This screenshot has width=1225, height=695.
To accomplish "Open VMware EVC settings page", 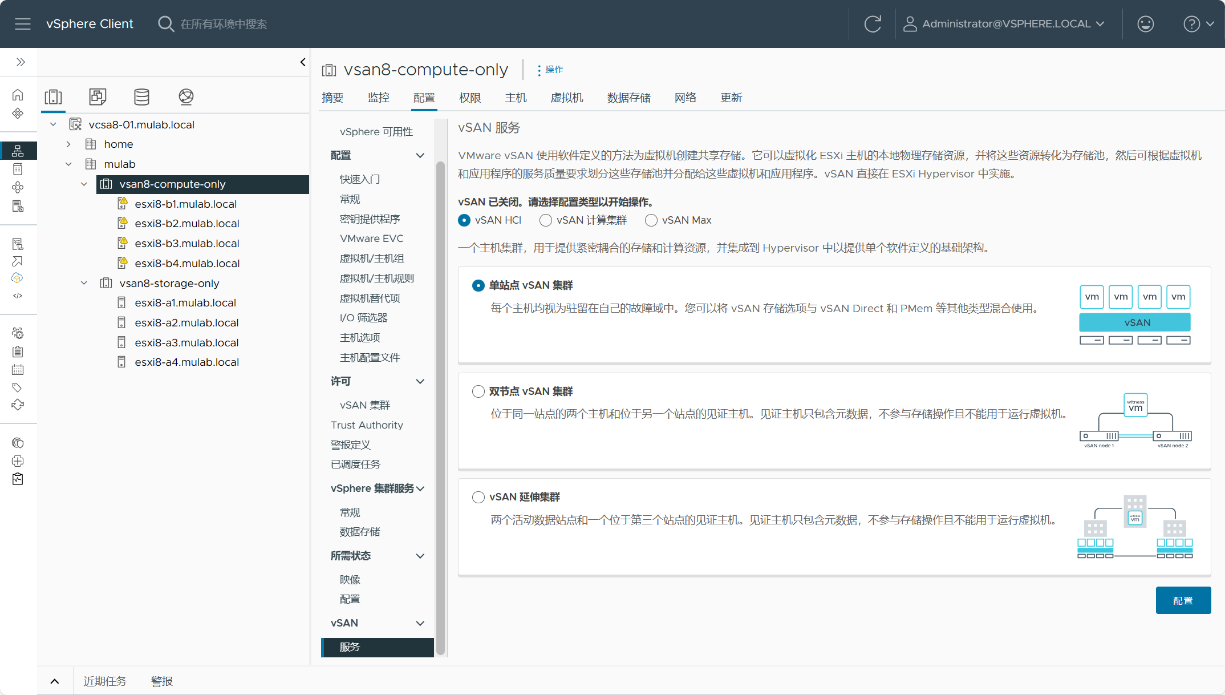I will click(x=371, y=239).
